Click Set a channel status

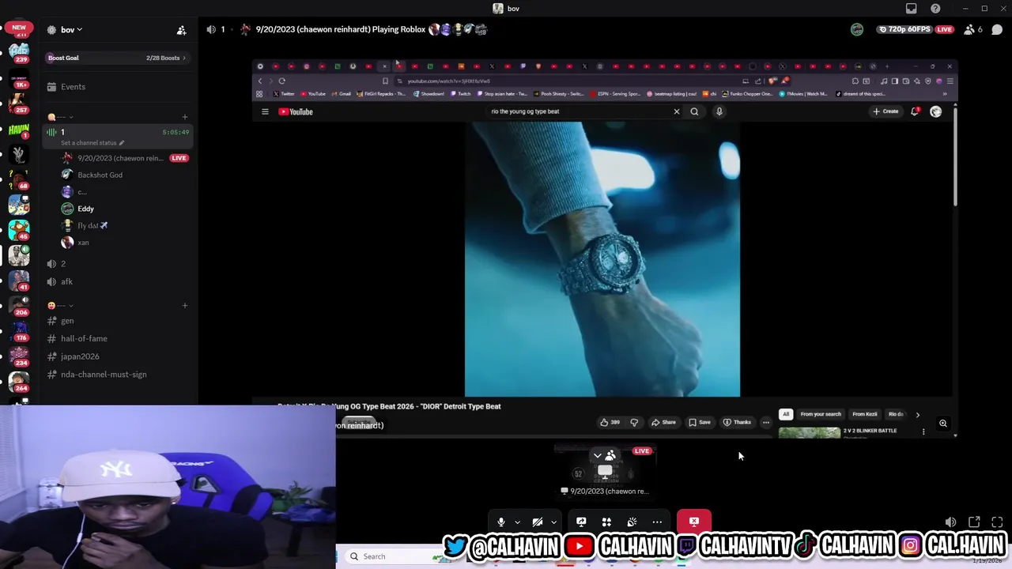[x=93, y=143]
